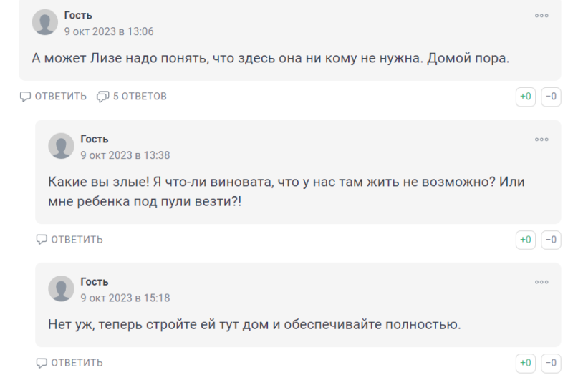The image size is (573, 385).
Task: Open three-dot menu on the 15:18 reply
Action: 541,282
